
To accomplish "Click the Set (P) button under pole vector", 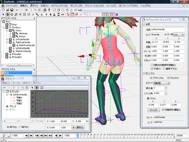I will (154, 110).
